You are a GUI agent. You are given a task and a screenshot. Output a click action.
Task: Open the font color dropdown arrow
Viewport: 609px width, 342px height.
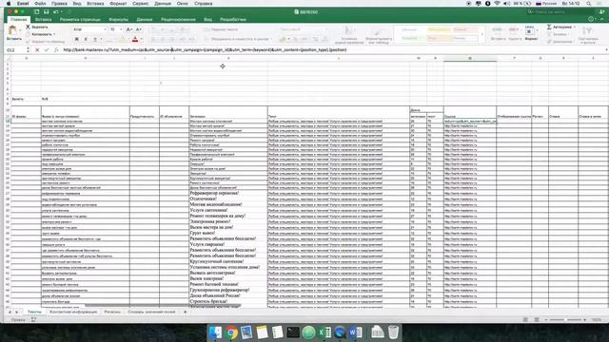(142, 39)
